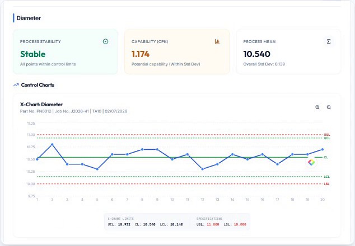Select the data point for sample 17
This screenshot has width=355, height=246.
point(277,164)
